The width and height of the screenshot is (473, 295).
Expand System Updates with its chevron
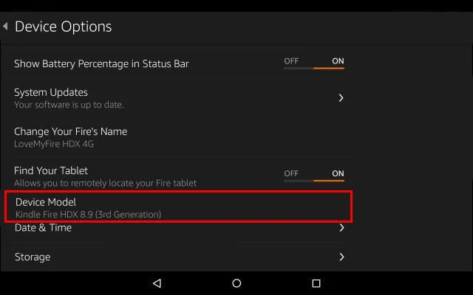(x=341, y=98)
